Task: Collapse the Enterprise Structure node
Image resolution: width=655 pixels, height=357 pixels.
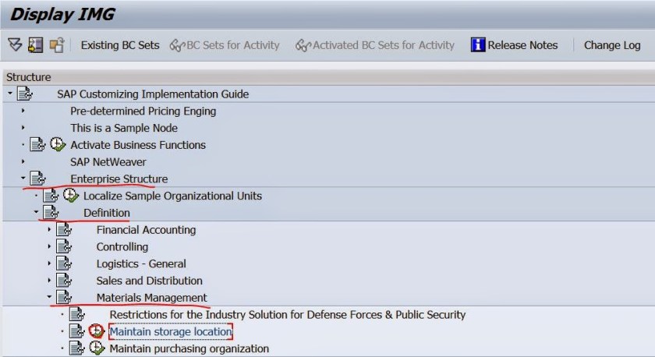Action: pyautogui.click(x=23, y=178)
